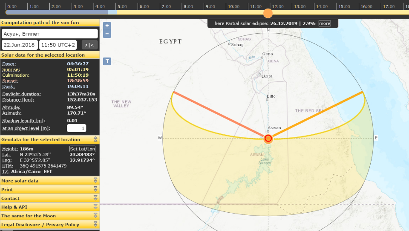
Task: Click Azimuth value 170.71°
Action: 76,113
